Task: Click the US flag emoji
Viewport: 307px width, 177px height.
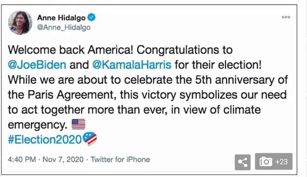Action: click(79, 125)
